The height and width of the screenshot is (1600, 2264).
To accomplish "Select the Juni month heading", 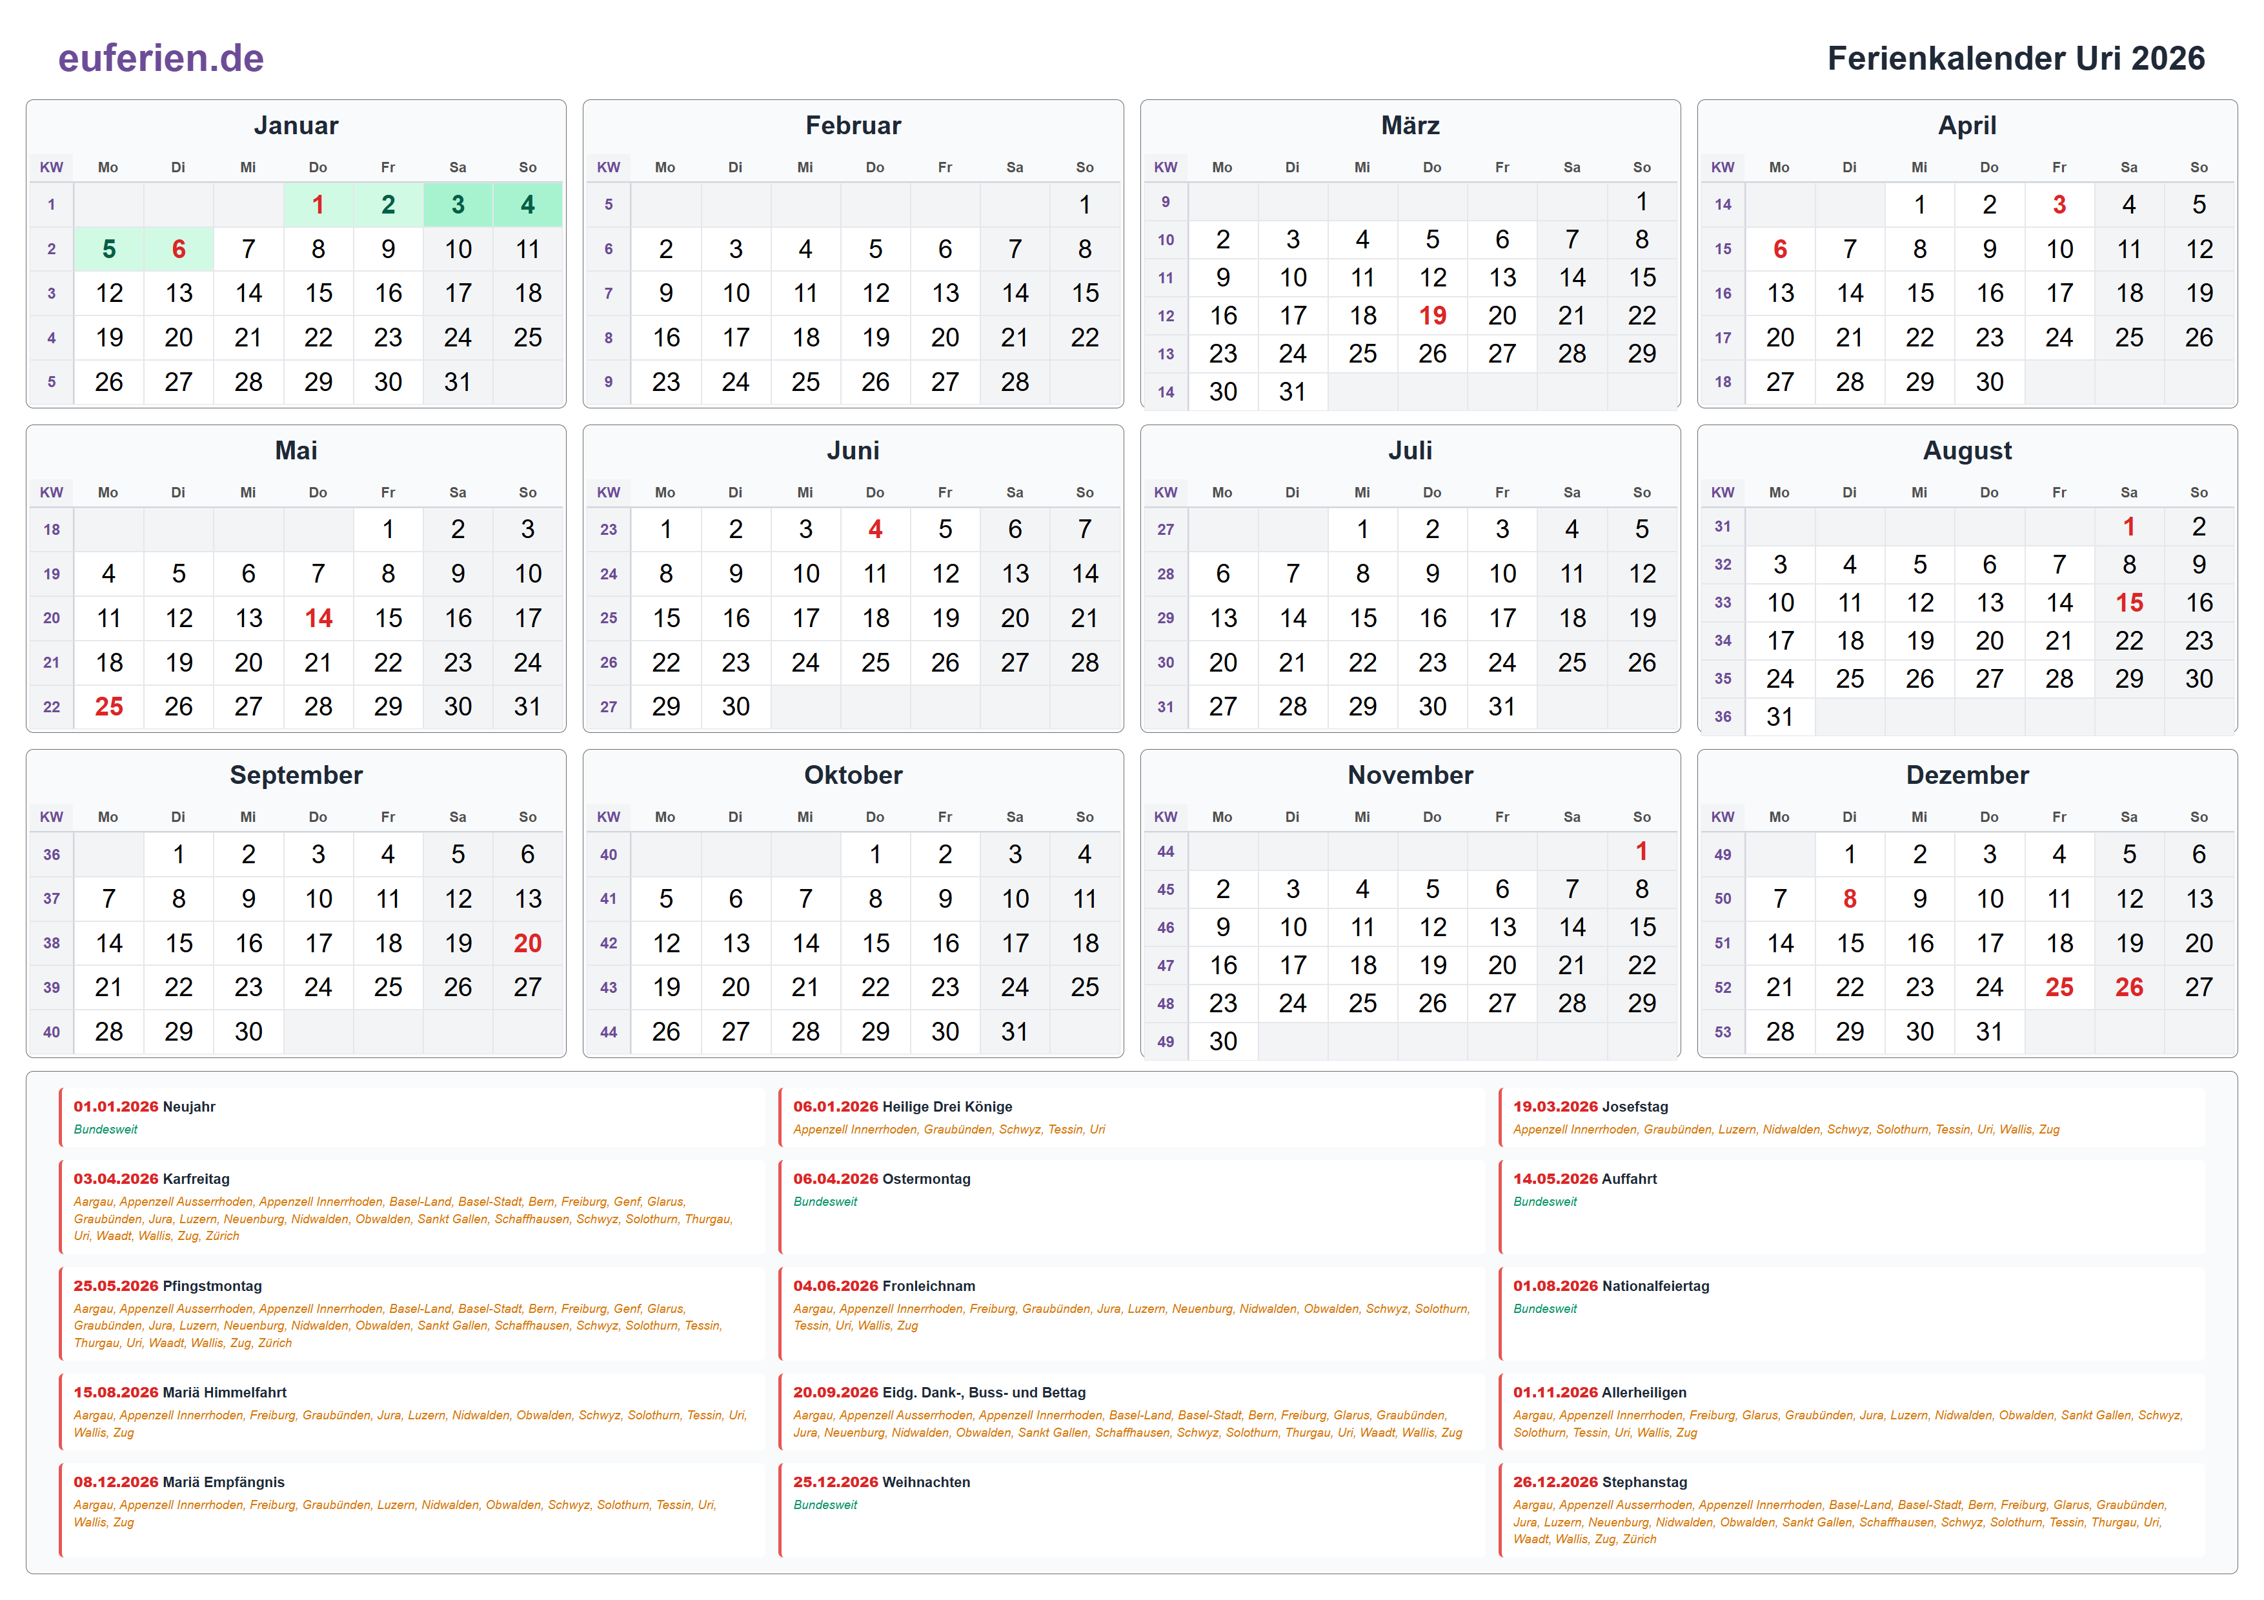I will (853, 450).
